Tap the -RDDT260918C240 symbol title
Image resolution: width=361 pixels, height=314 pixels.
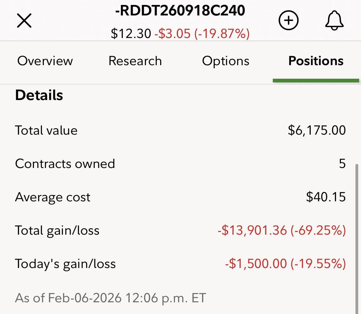click(x=180, y=11)
